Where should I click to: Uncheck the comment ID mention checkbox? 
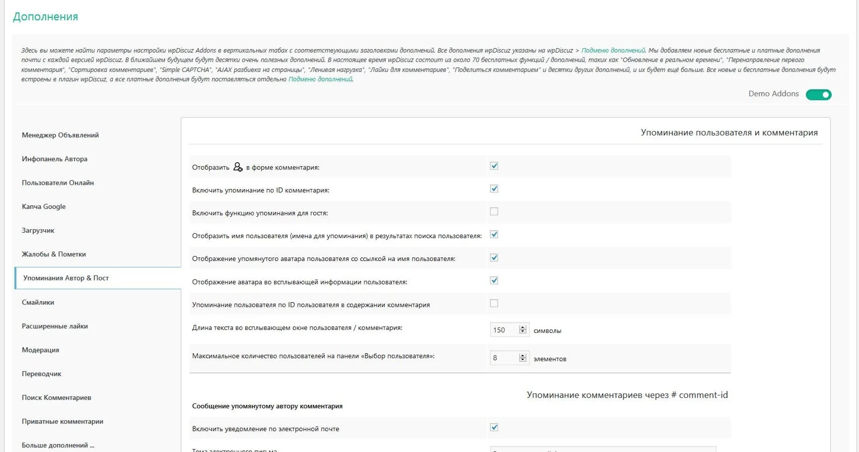point(494,189)
